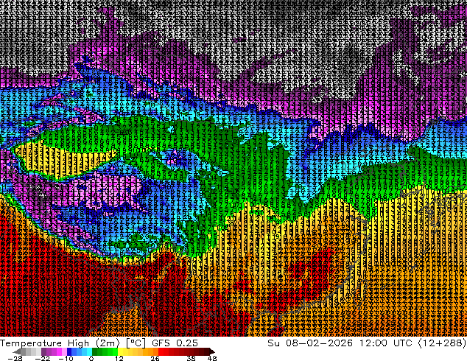The height and width of the screenshot is (361, 467).
Task: Click the cyan swatch left of 0
Action: pyautogui.click(x=89, y=351)
